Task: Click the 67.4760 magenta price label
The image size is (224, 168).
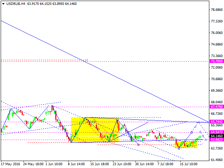Action: pyautogui.click(x=217, y=106)
